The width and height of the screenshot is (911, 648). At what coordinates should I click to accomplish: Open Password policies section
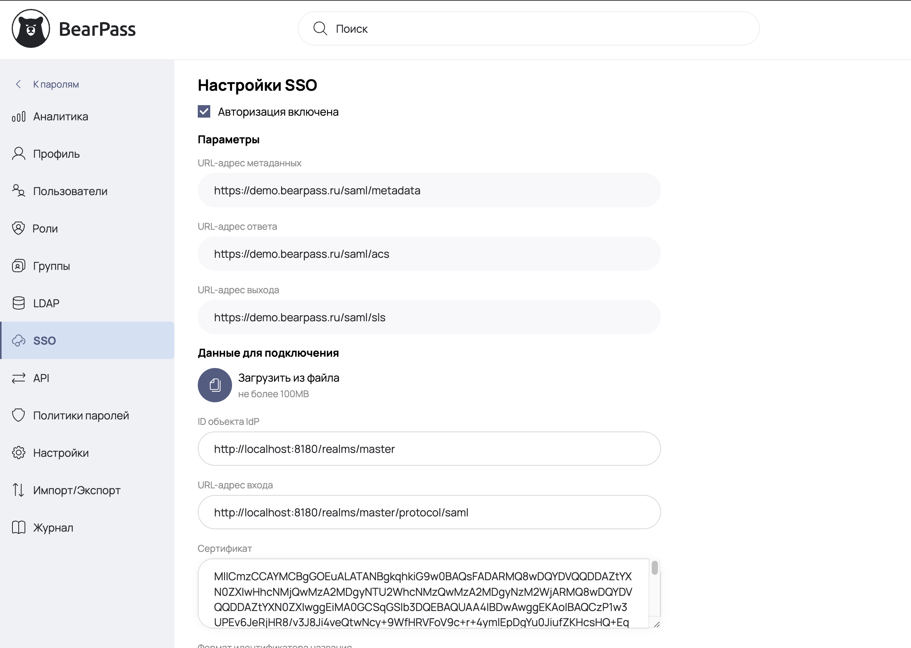click(81, 416)
